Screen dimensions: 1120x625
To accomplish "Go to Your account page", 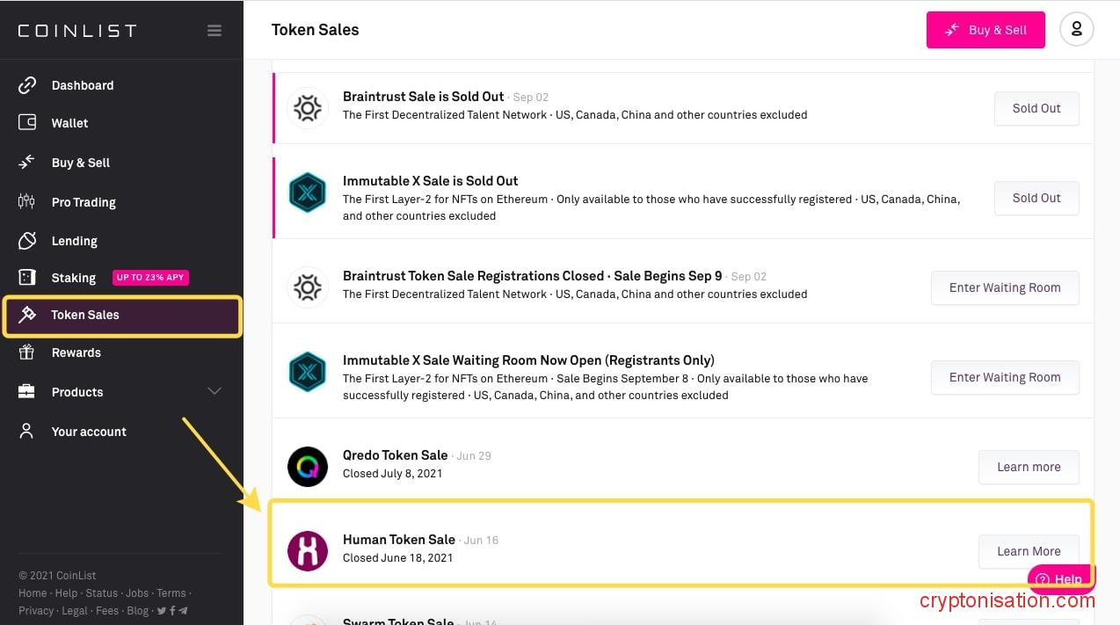I will [x=89, y=432].
